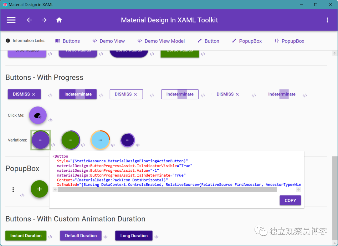This screenshot has width=338, height=246.
Task: Click the green plus PopupBox button
Action: (x=39, y=189)
